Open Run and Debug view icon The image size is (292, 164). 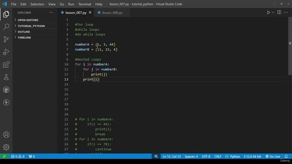6,52
